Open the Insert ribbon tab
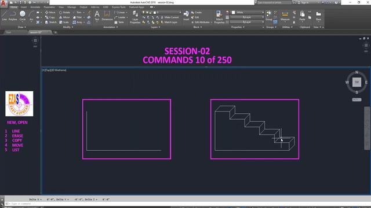 [x=24, y=7]
